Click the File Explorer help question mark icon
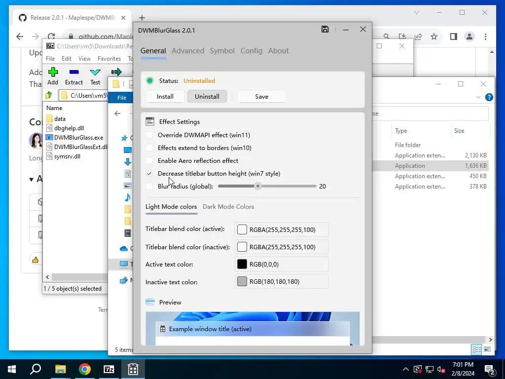505x379 pixels. coord(489,97)
